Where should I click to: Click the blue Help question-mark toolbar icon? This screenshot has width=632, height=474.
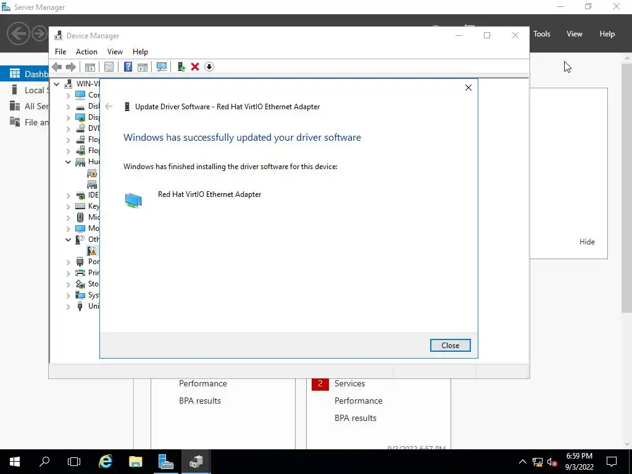click(x=128, y=67)
